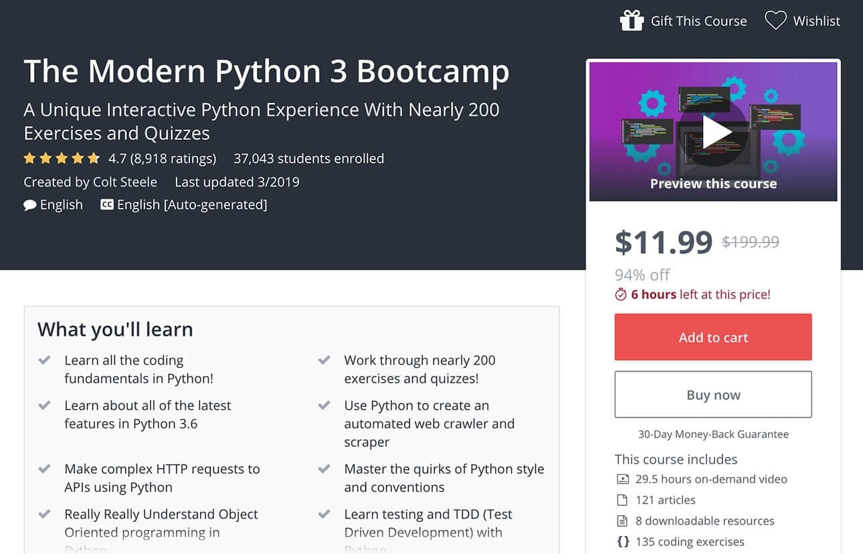Click 'Last updated 3/2019' text
The width and height of the screenshot is (863, 554).
tap(237, 182)
